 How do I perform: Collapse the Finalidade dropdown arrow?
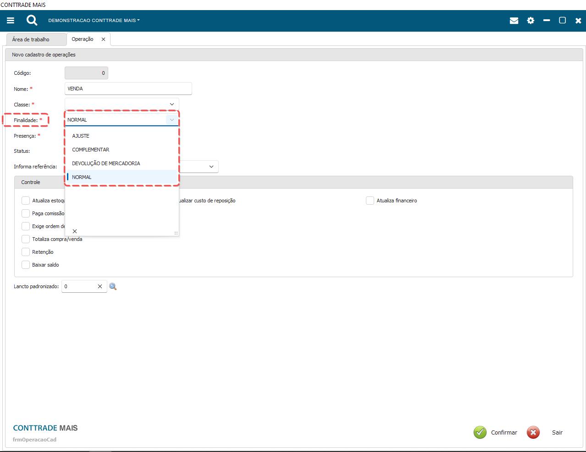click(x=172, y=120)
